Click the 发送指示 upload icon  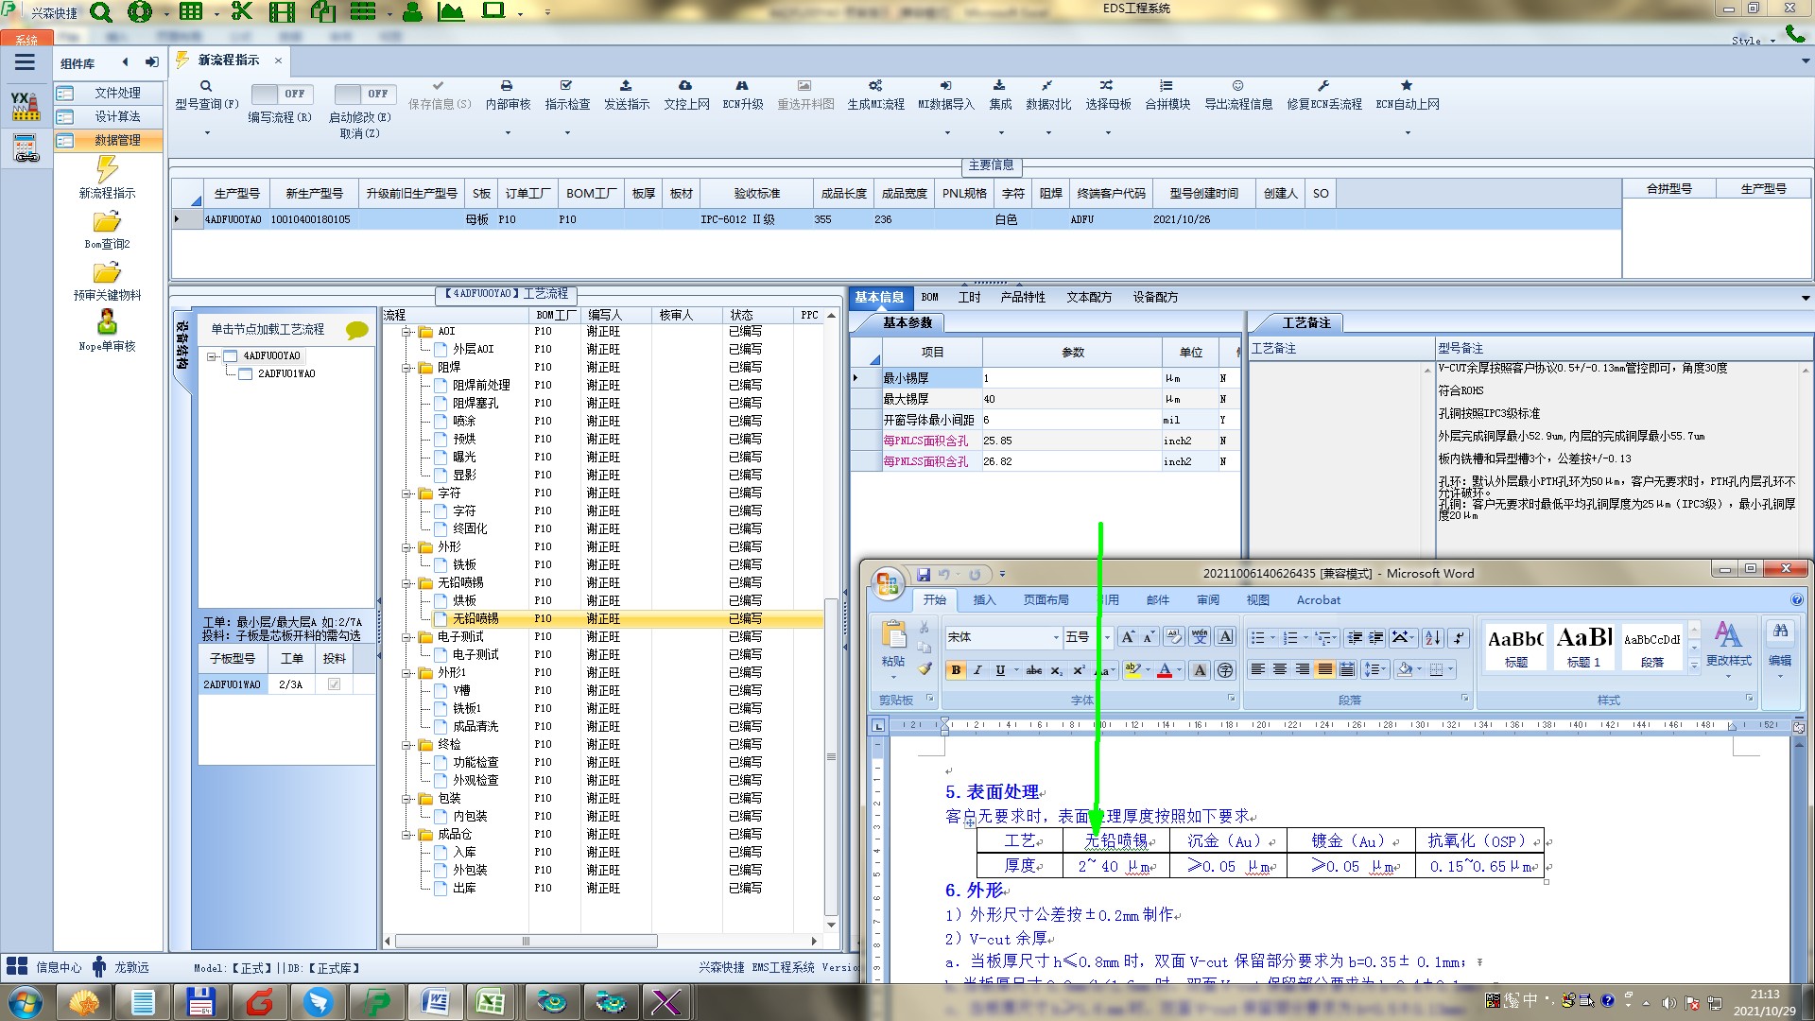(x=626, y=86)
